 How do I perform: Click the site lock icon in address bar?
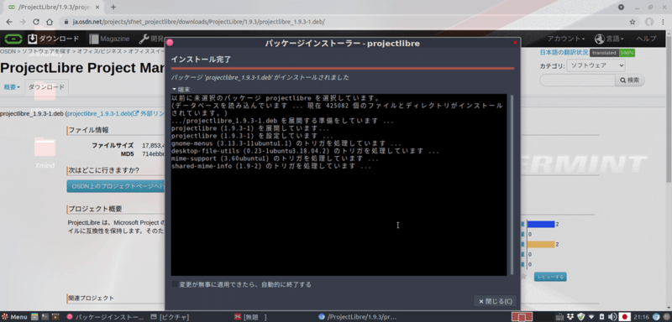[66, 22]
